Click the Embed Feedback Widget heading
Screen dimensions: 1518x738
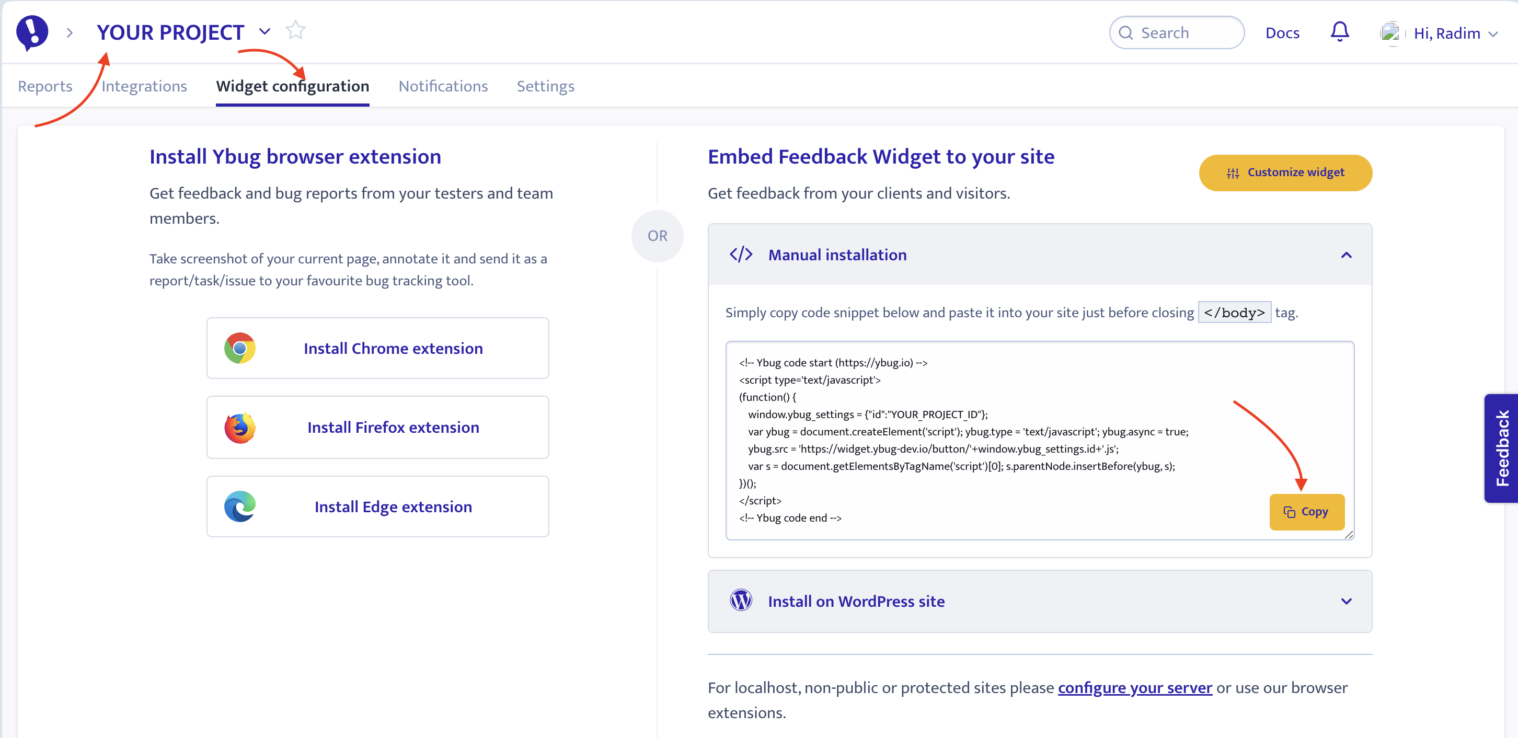tap(881, 157)
